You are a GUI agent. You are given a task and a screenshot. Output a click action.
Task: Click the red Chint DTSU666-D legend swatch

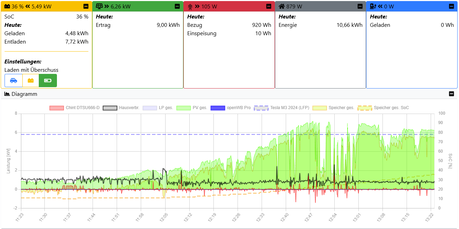pyautogui.click(x=57, y=108)
